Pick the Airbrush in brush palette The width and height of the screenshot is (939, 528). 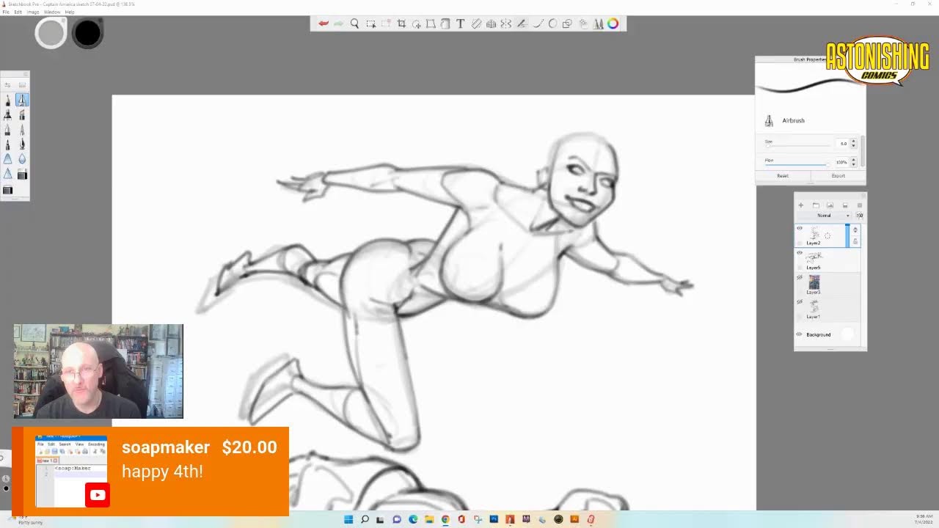point(22,100)
